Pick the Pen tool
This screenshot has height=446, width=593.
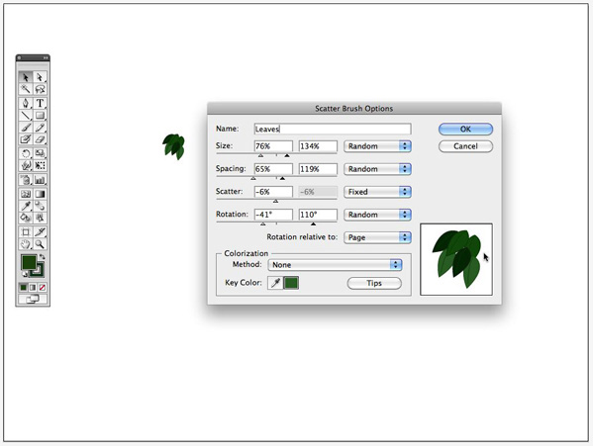(x=26, y=103)
